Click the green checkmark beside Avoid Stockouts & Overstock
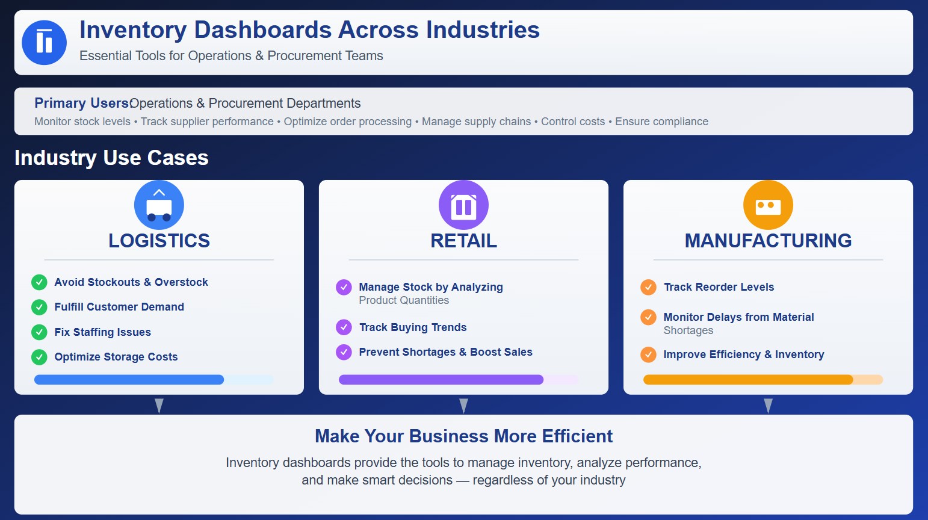This screenshot has width=928, height=520. coord(39,282)
